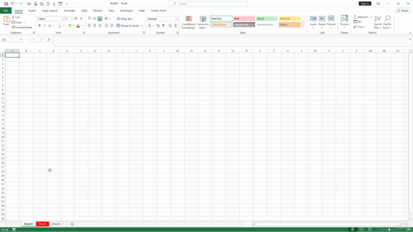This screenshot has height=232, width=413.
Task: Apply the Good cell style swatch
Action: (267, 19)
